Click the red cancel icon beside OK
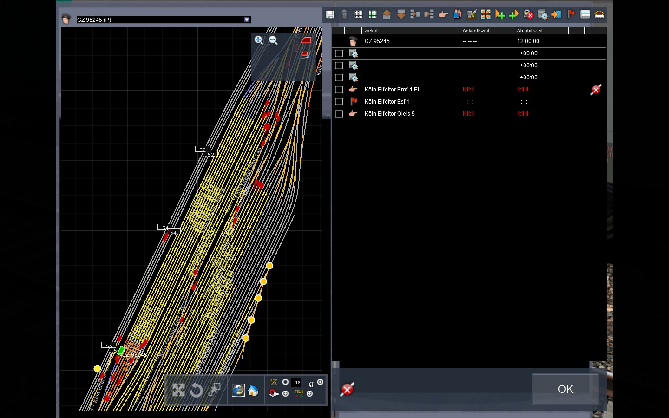 (347, 389)
